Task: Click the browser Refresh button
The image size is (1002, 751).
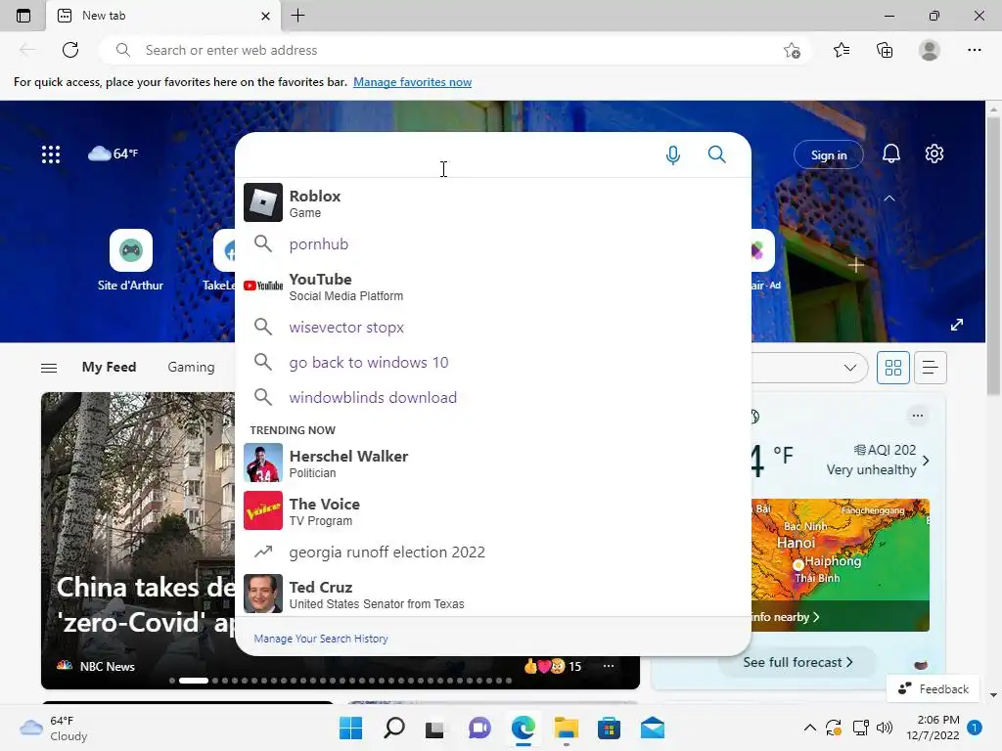Action: pos(70,50)
